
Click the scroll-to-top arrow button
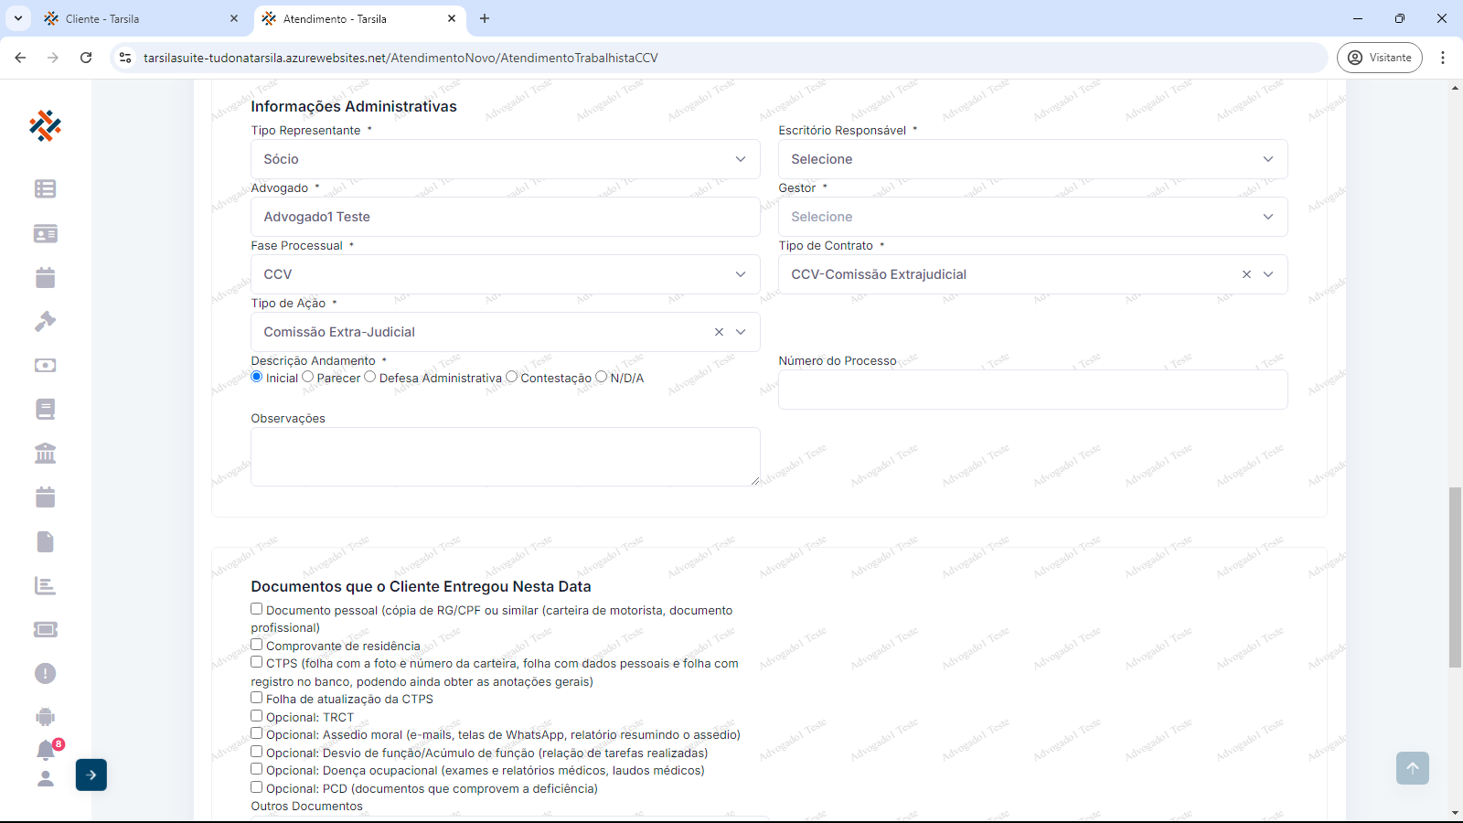(x=1412, y=768)
